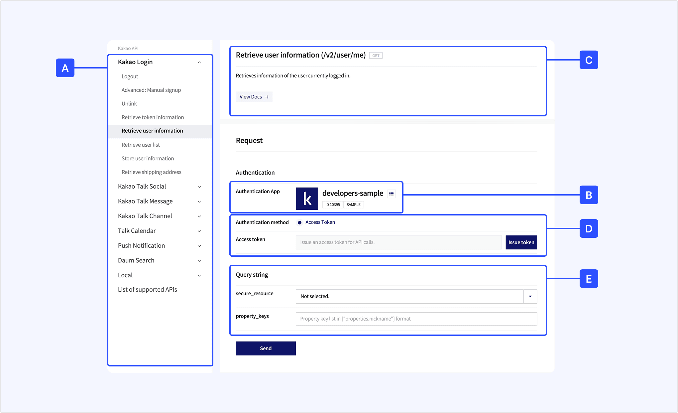Click the Access token input field
Viewport: 678px width, 413px height.
398,242
